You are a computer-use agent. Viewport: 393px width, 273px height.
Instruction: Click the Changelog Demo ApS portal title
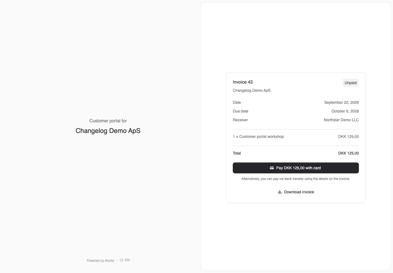[x=108, y=131]
